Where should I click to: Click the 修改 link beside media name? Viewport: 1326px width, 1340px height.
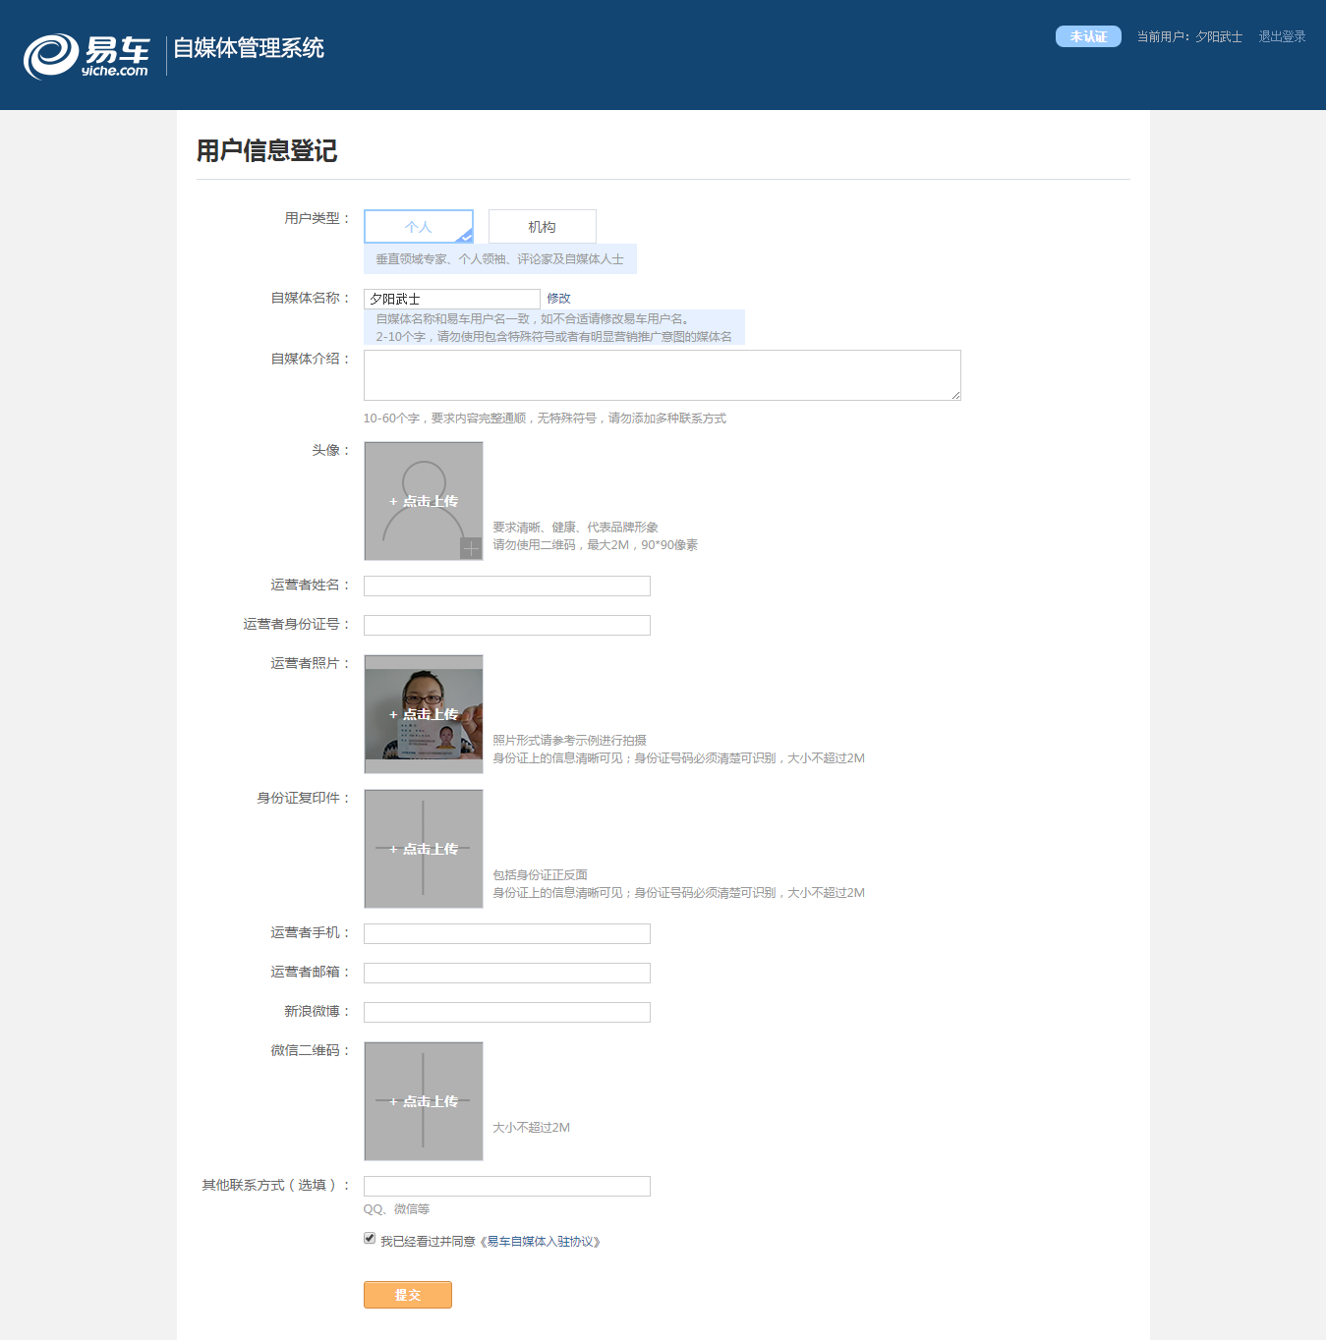[558, 299]
